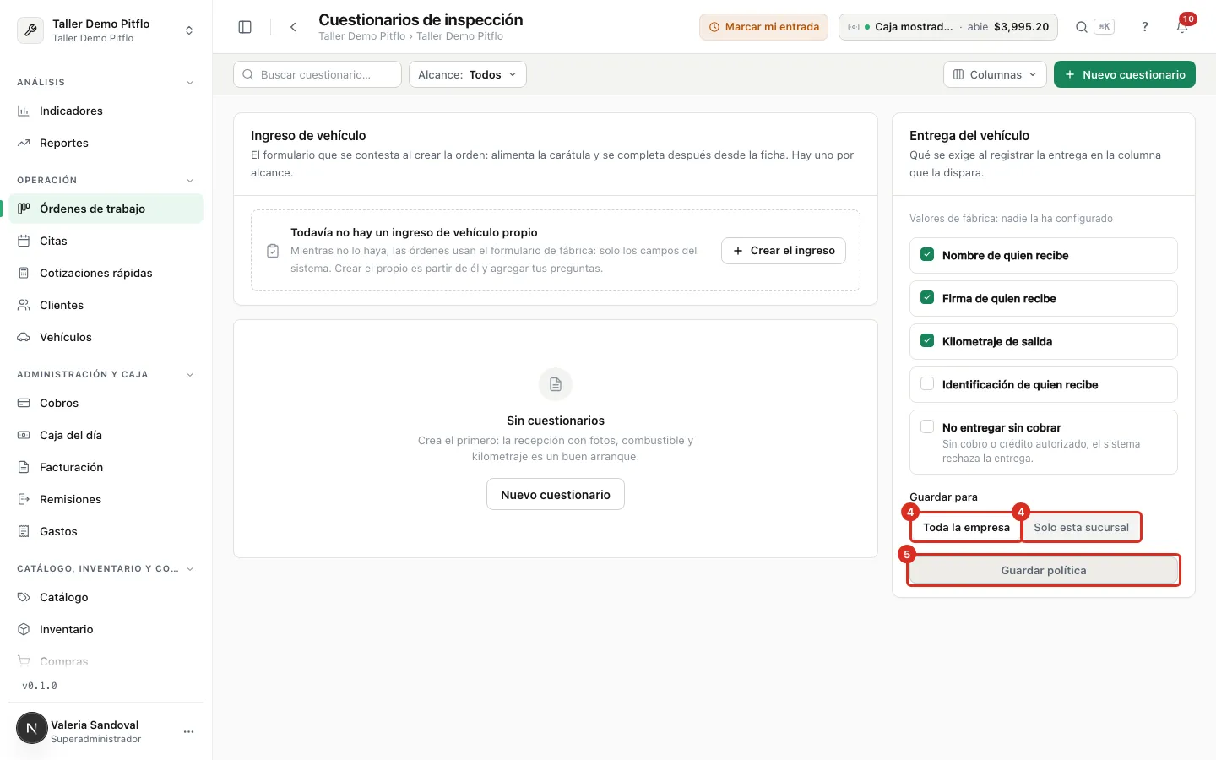
Task: Click the Buscar cuestionario search field
Action: (318, 74)
